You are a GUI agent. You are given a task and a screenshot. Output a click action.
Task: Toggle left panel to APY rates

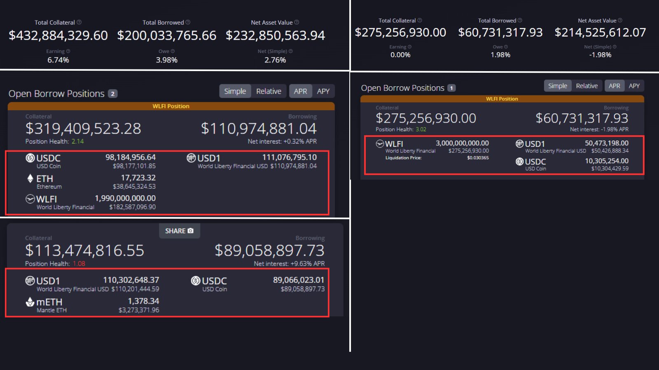[323, 91]
